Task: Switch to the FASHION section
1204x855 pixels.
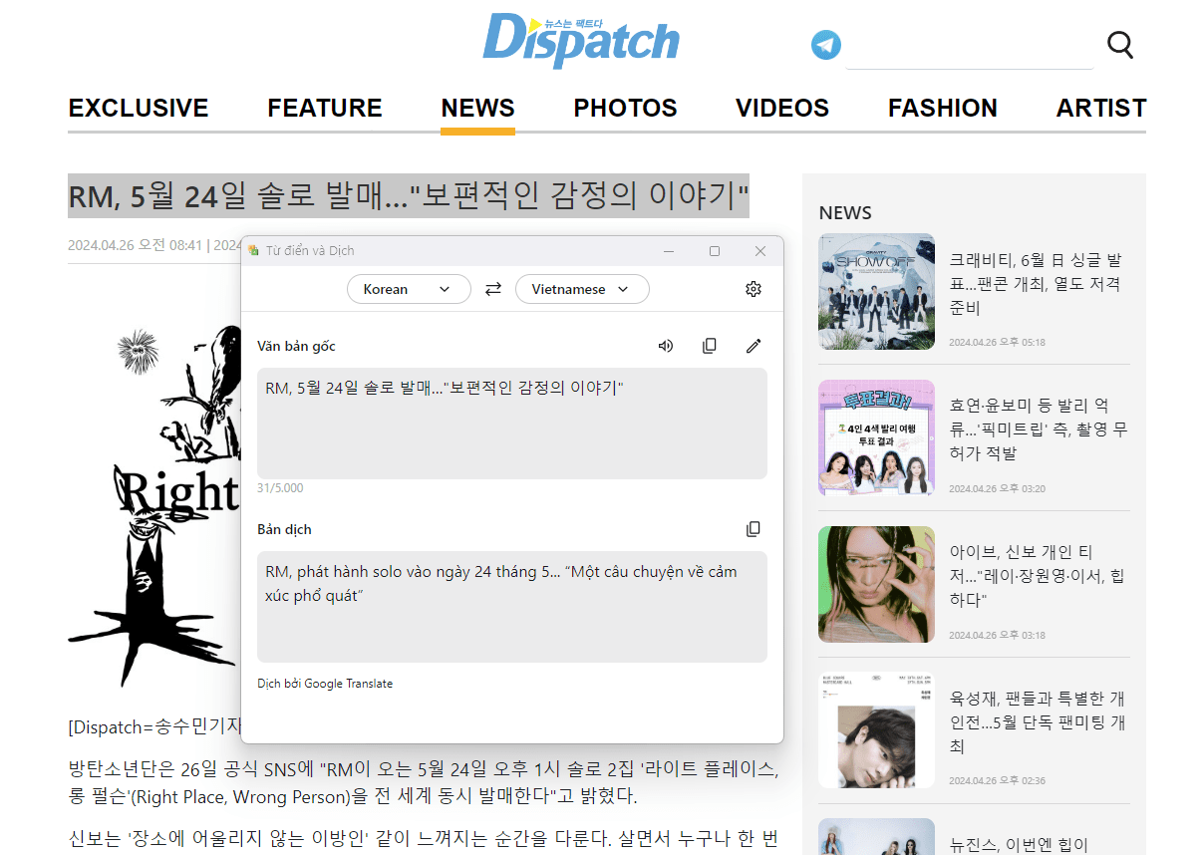Action: pos(942,108)
